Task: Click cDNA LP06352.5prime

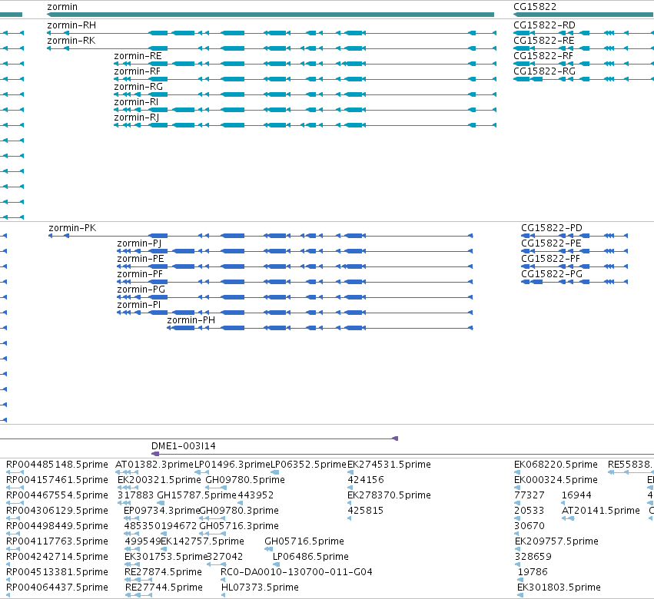Action: 309,465
